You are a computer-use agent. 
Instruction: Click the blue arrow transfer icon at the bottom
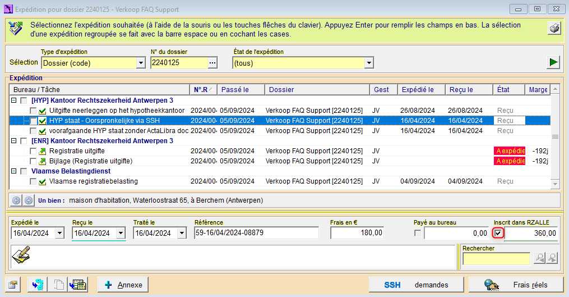pos(38,285)
